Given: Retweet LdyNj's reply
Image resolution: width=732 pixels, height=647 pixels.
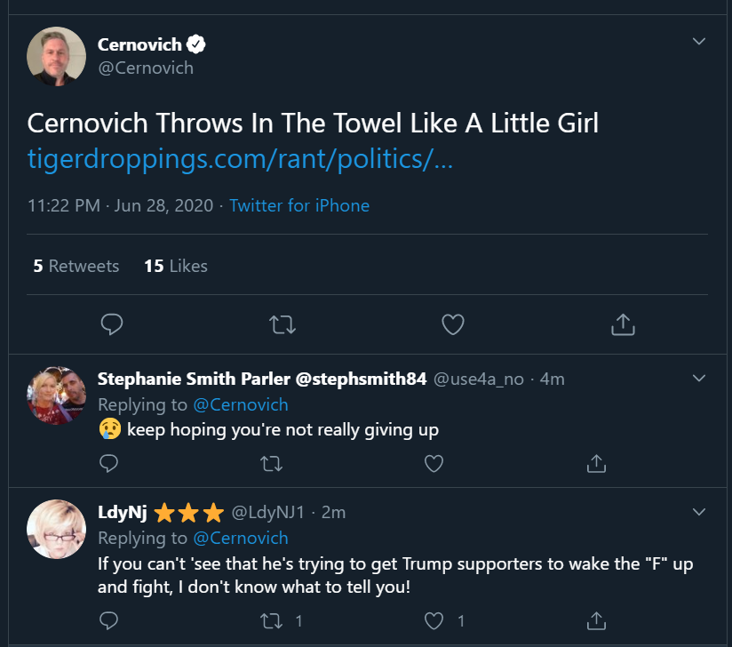Looking at the screenshot, I should [270, 619].
